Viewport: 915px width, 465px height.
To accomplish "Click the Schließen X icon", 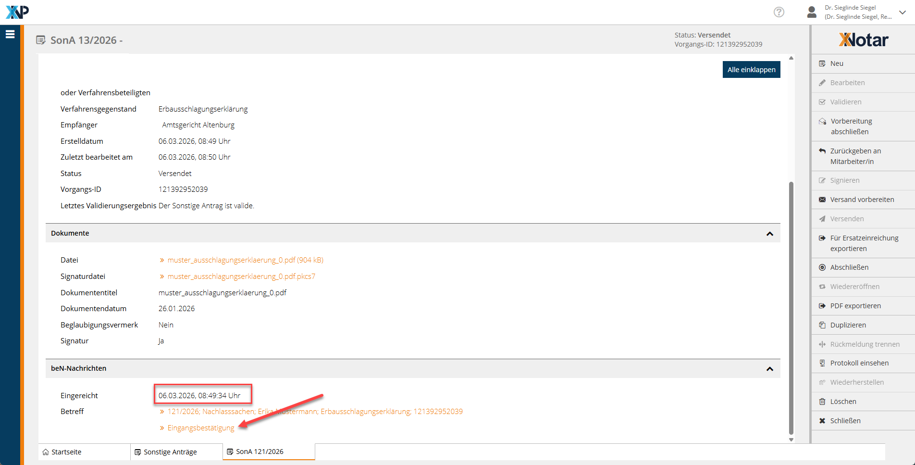I will click(822, 421).
